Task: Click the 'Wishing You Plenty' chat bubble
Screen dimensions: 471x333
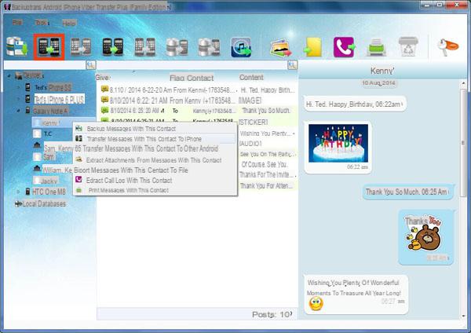Action: 356,295
